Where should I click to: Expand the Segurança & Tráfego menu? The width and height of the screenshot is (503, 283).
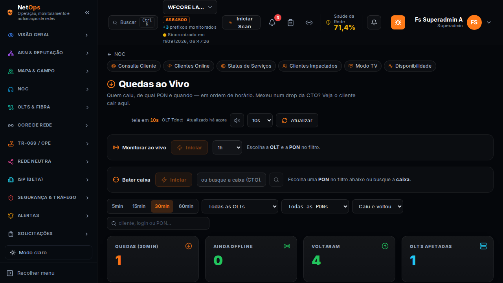[x=48, y=198]
